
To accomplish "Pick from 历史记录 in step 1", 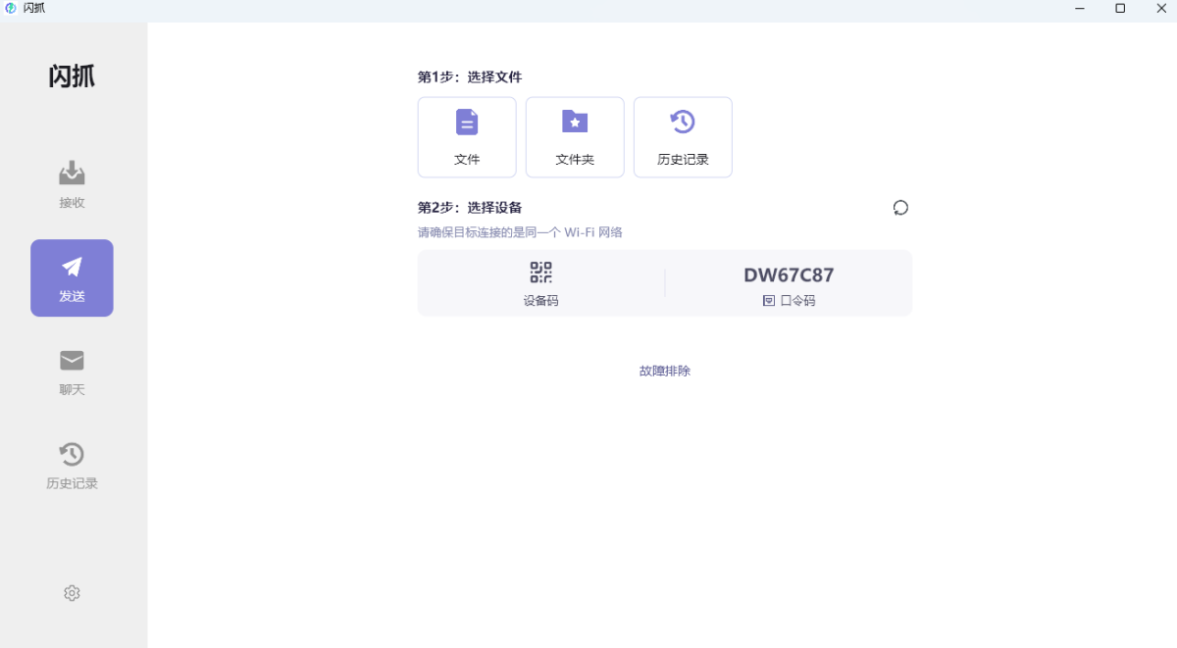I will [683, 137].
